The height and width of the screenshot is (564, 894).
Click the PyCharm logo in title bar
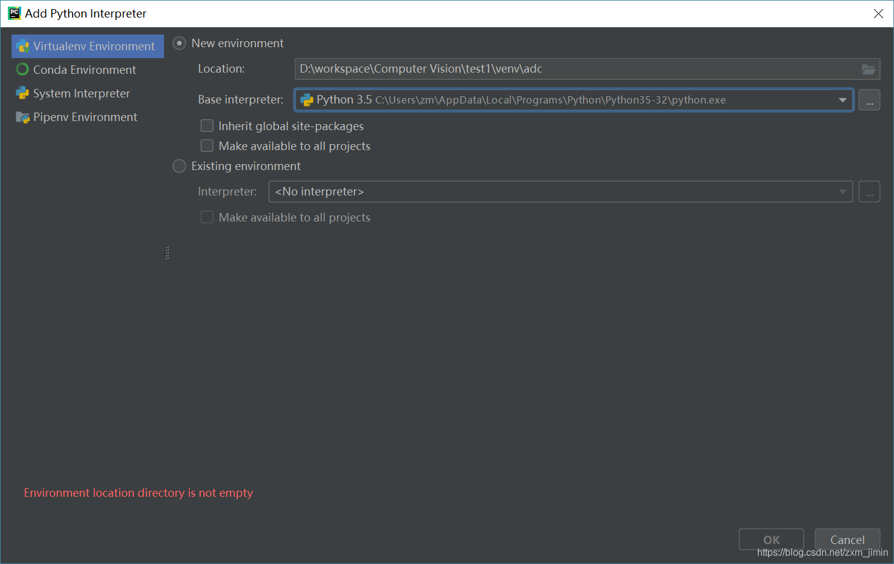click(x=14, y=13)
